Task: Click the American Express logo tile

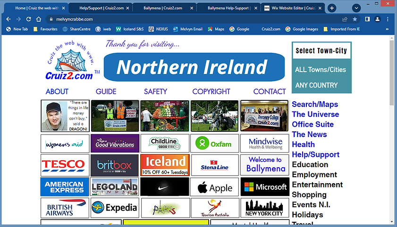Action: [x=65, y=187]
